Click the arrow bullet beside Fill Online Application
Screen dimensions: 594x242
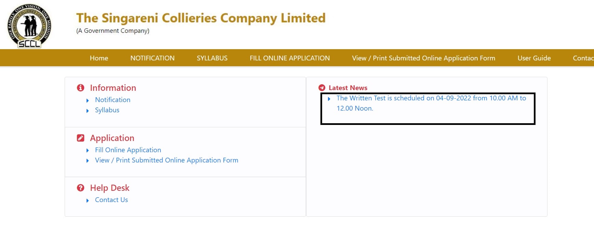coord(88,151)
